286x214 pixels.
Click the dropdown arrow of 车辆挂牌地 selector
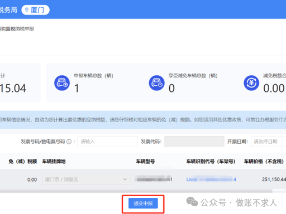point(125,179)
